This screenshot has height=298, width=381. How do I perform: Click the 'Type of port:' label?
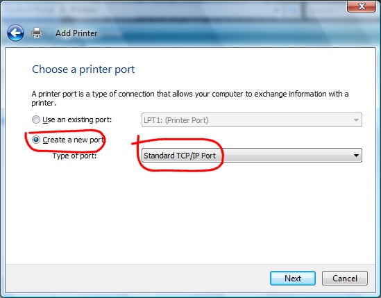click(x=74, y=156)
